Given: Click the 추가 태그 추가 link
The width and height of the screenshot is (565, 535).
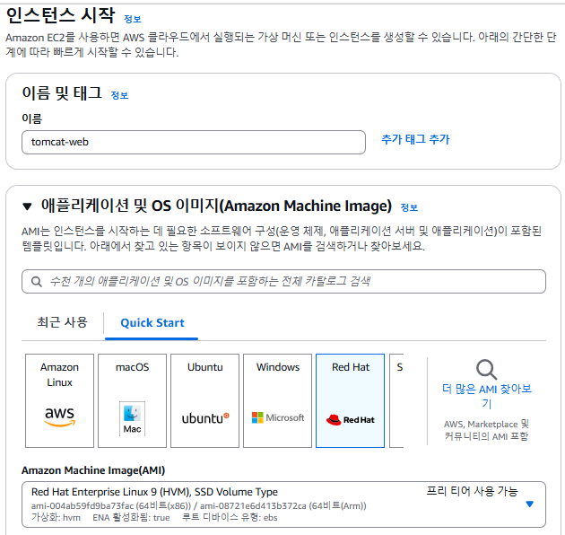Looking at the screenshot, I should click(415, 139).
